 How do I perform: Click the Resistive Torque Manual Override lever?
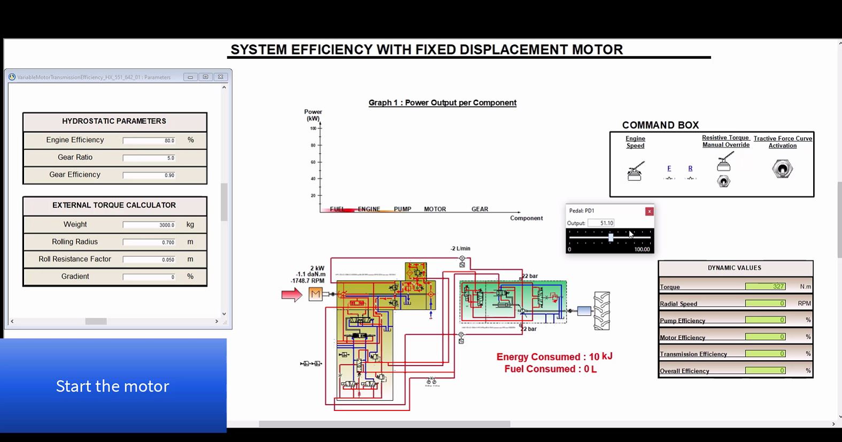pos(724,162)
